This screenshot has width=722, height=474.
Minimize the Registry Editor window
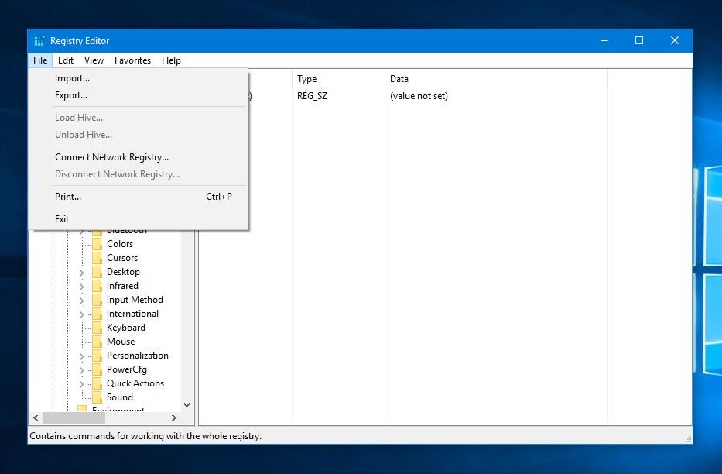[604, 40]
